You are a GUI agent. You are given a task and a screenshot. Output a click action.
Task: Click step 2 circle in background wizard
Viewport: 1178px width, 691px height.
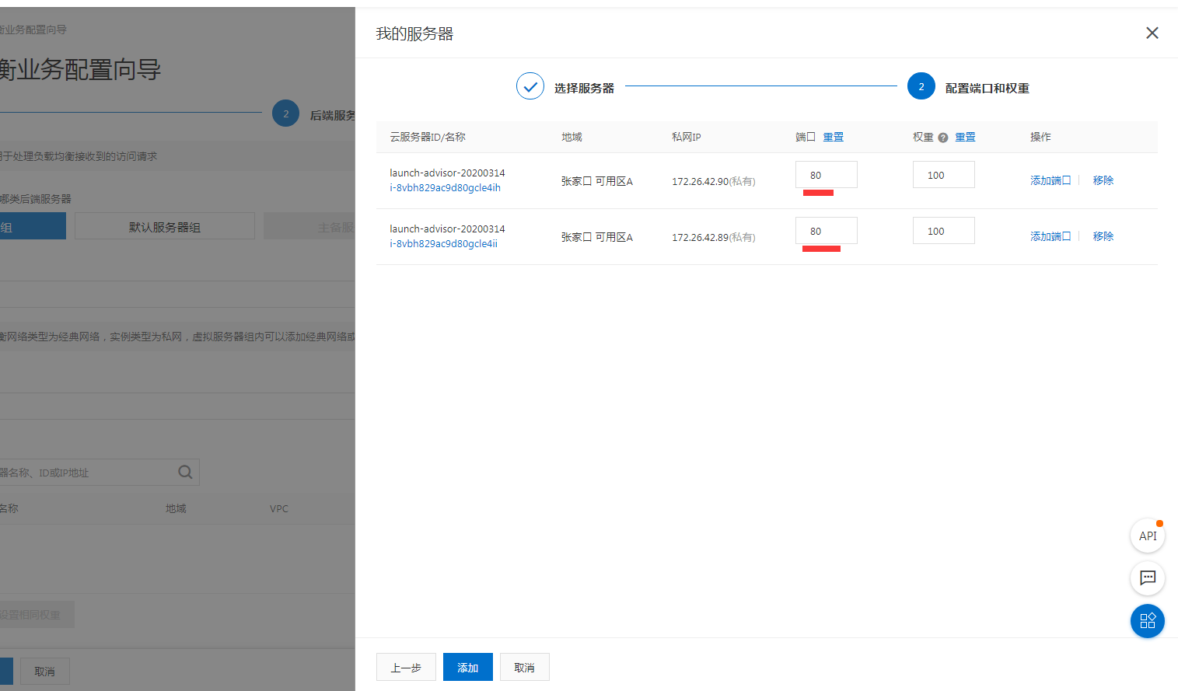click(x=285, y=113)
